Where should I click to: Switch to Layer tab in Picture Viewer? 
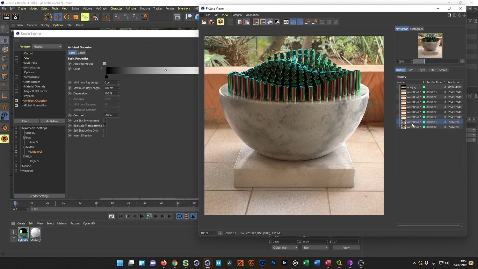tap(422, 70)
